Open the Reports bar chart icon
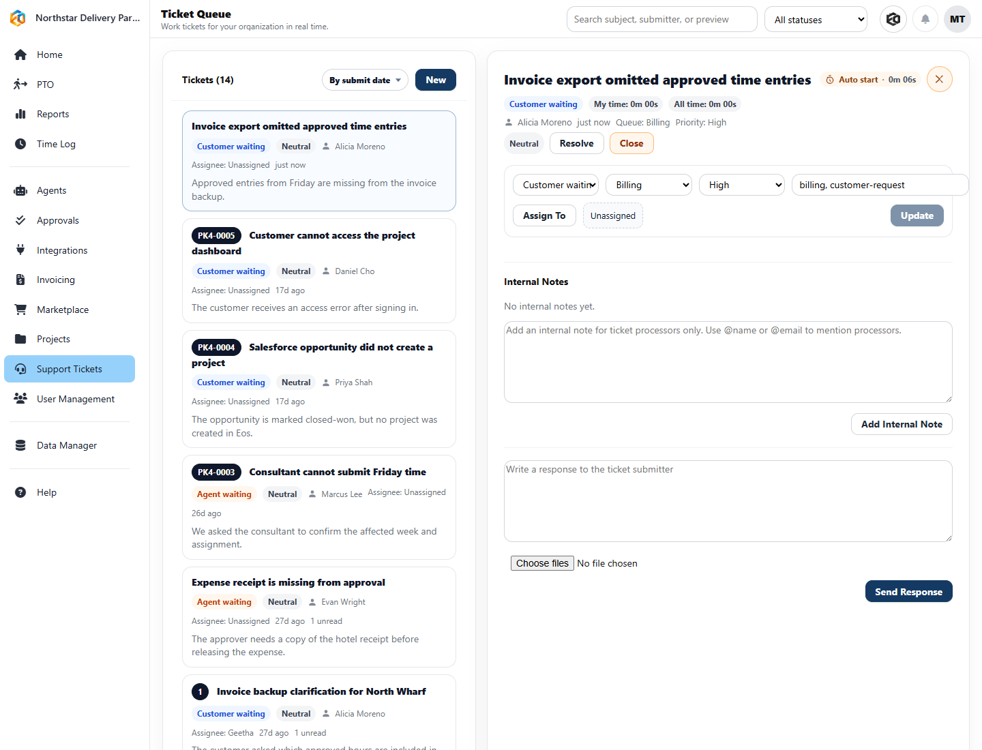982x750 pixels. click(20, 114)
